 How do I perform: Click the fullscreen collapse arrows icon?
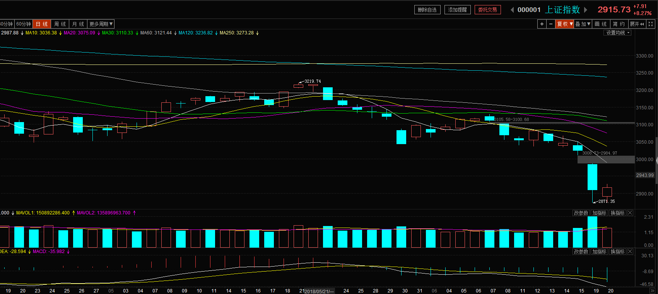(651, 24)
